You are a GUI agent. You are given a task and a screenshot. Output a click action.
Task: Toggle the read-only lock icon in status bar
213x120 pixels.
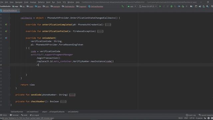(x=205, y=118)
